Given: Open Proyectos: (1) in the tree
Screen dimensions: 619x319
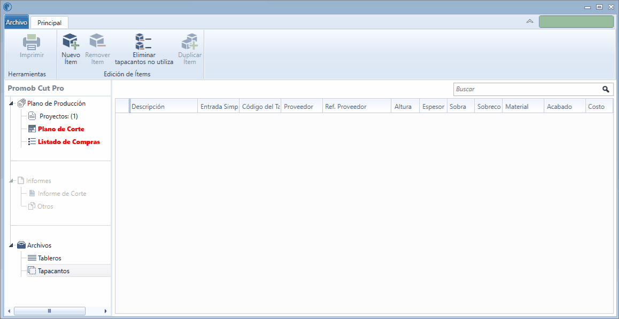Looking at the screenshot, I should [x=59, y=117].
